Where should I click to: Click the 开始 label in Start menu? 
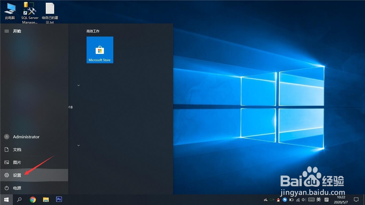17,31
